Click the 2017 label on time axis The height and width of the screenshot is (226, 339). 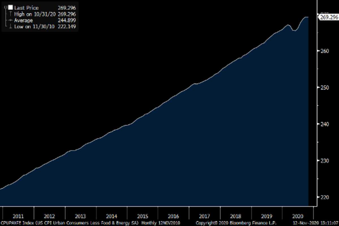[204, 216]
